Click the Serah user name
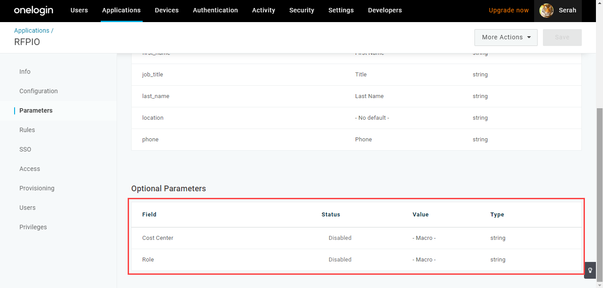603x288 pixels. [568, 10]
